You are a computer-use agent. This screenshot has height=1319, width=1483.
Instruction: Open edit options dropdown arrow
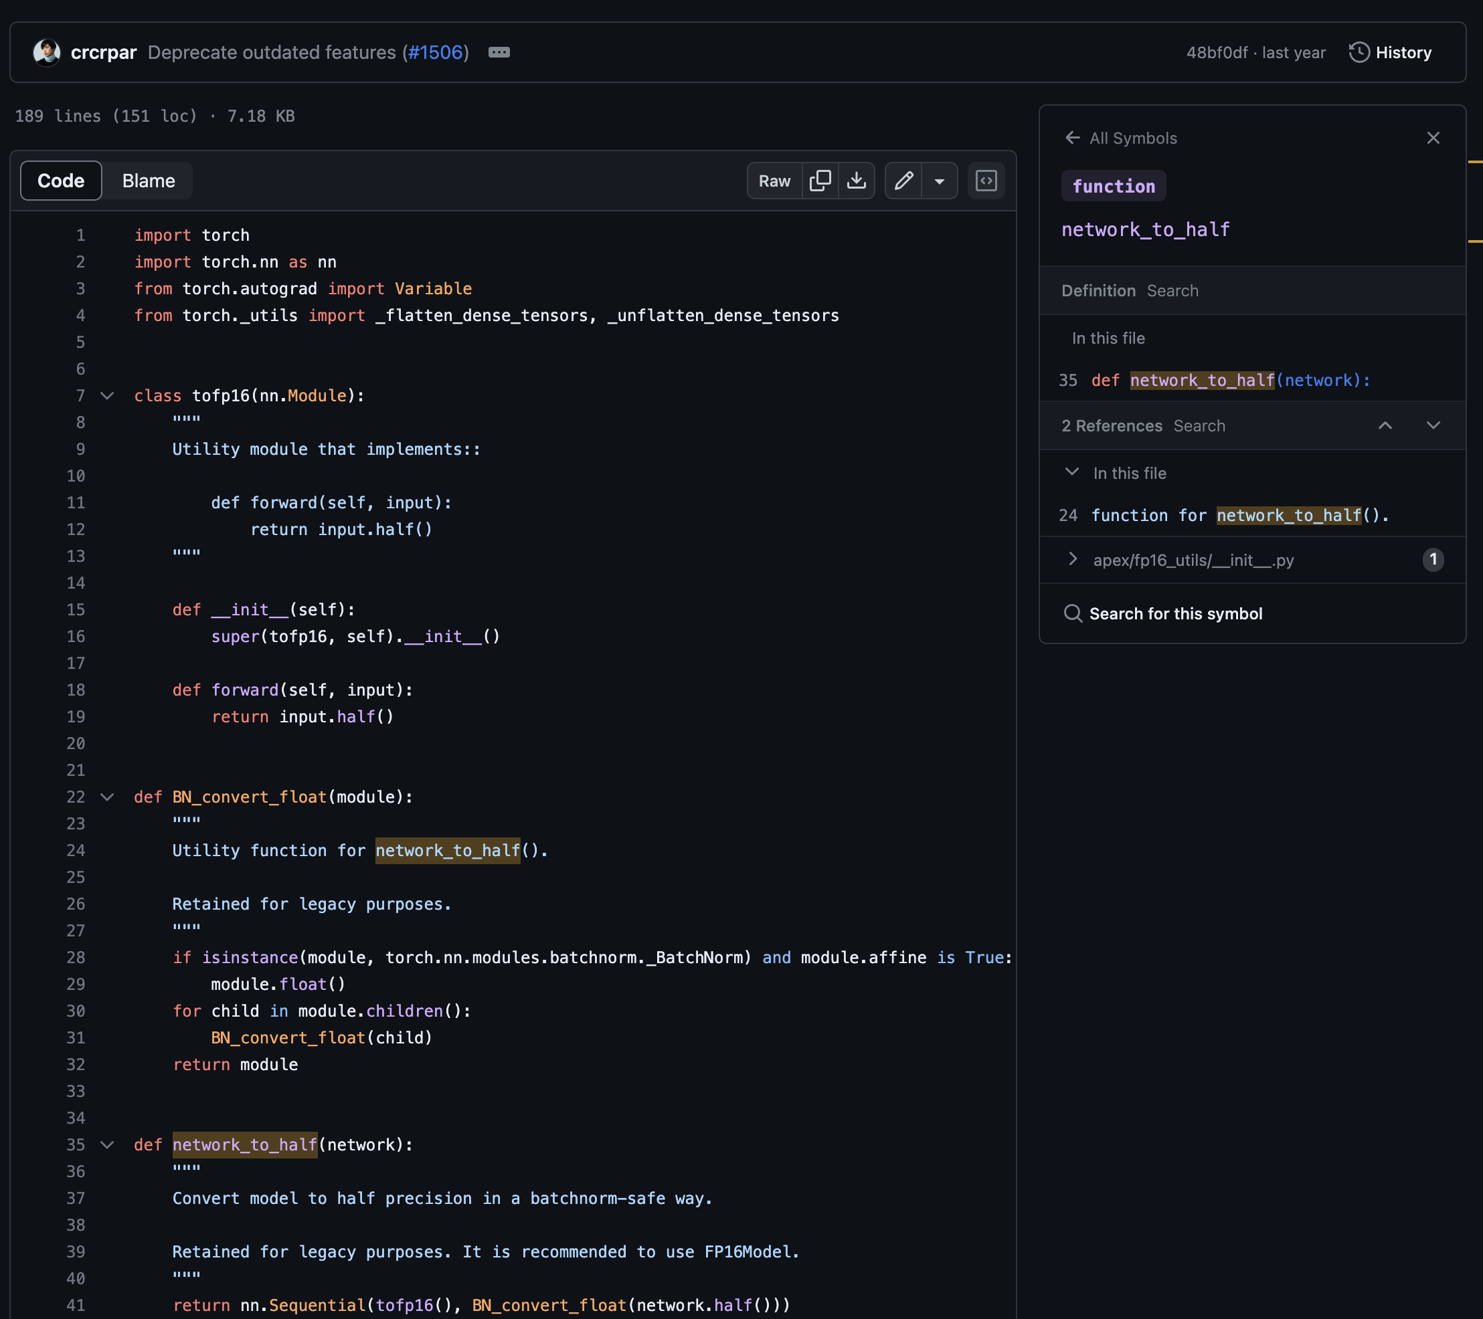(940, 181)
